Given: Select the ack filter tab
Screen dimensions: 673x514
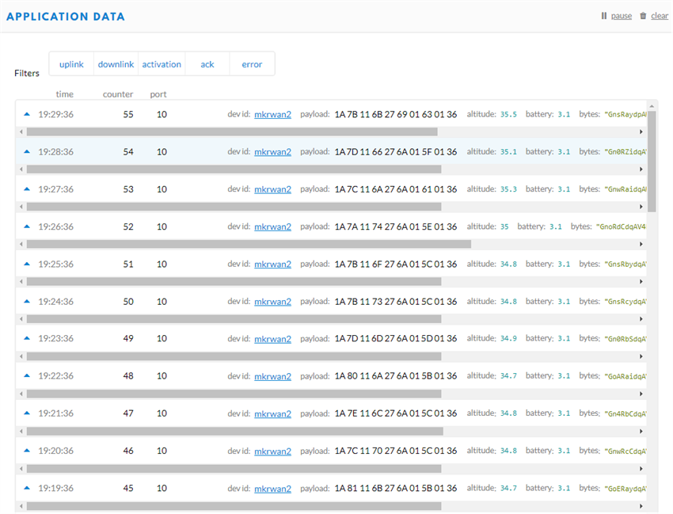Looking at the screenshot, I should pyautogui.click(x=207, y=64).
